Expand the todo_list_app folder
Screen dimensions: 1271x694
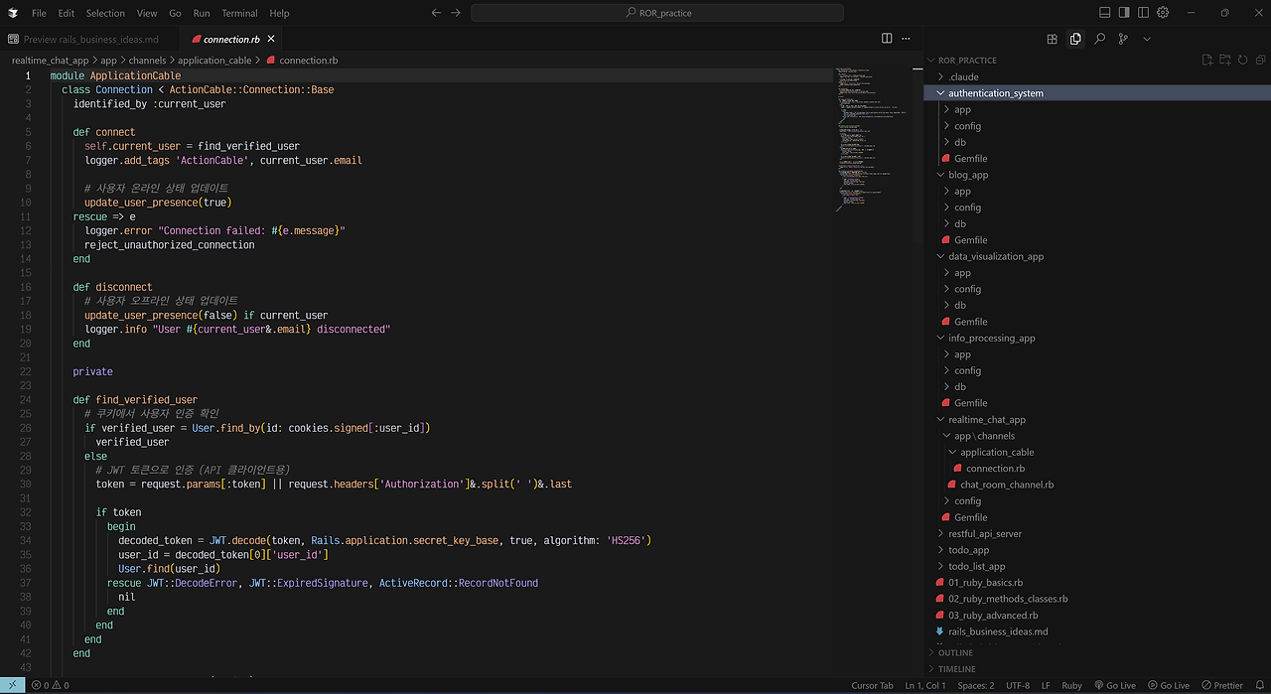click(x=1097, y=566)
